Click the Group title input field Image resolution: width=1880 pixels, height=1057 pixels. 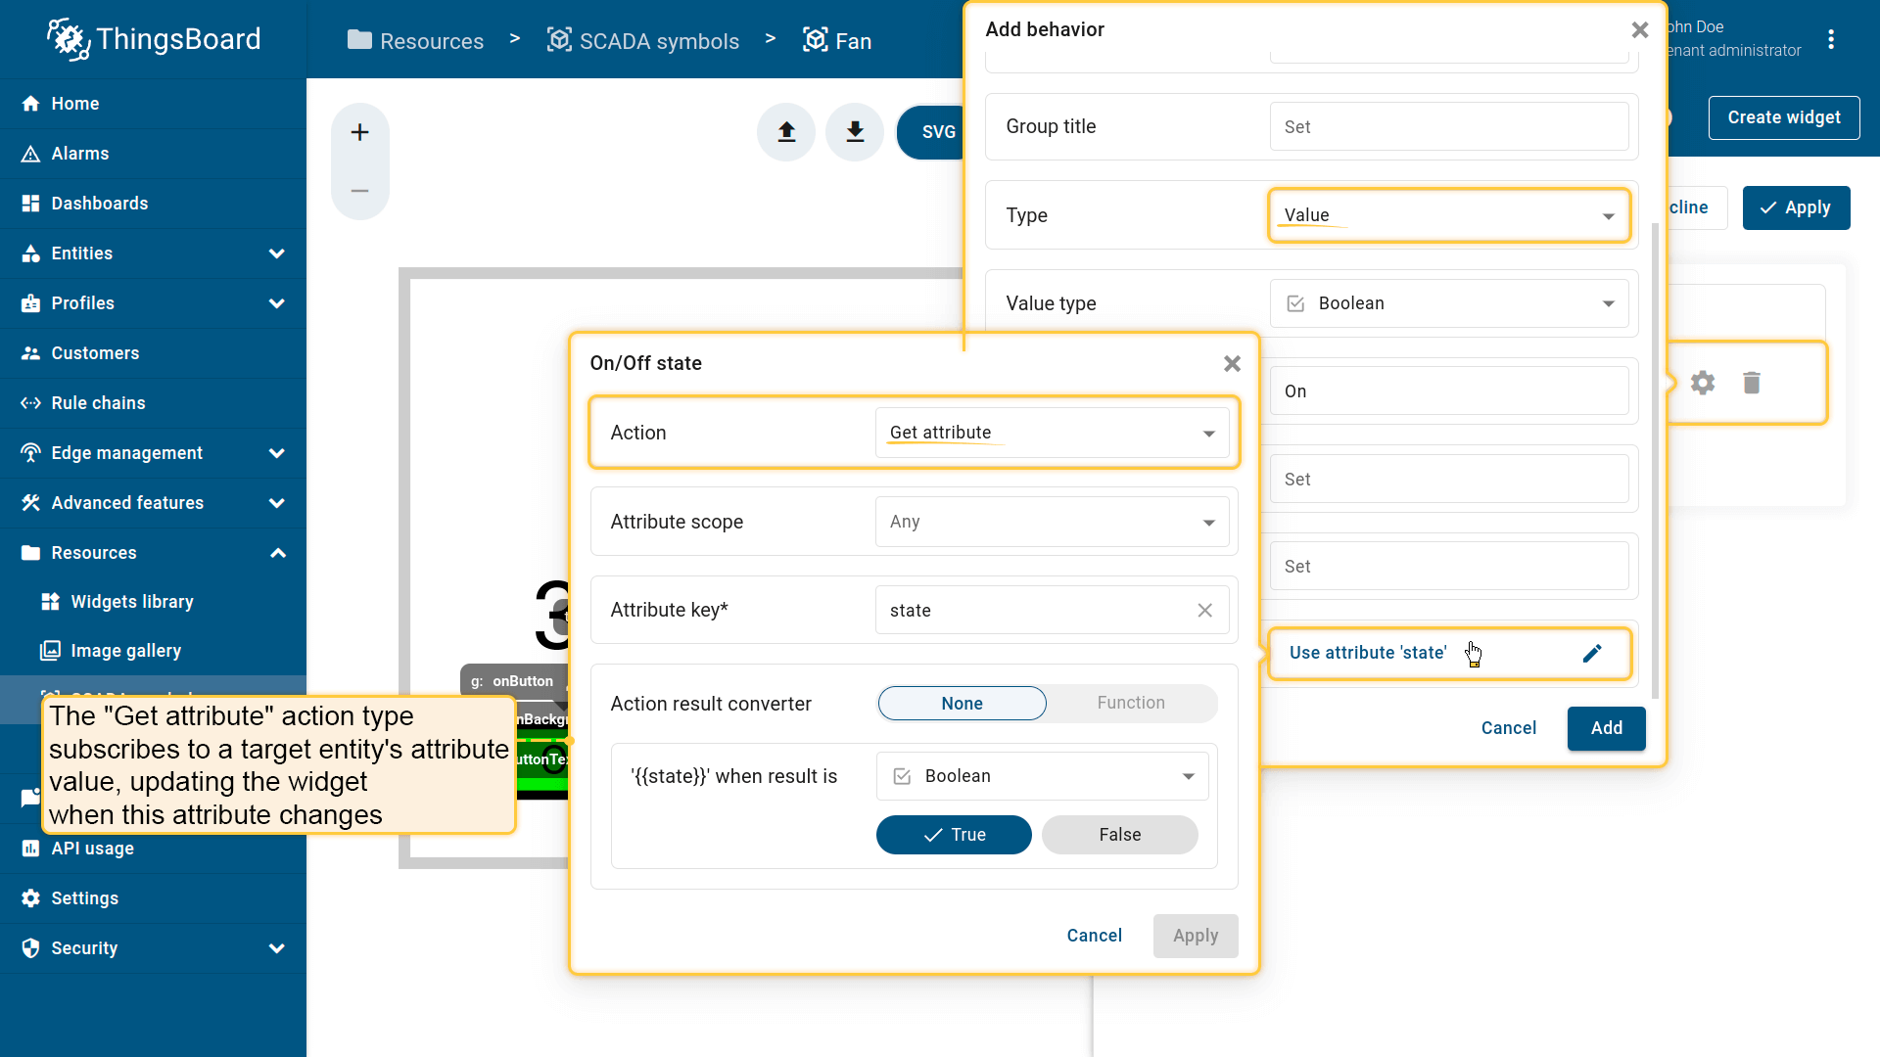[x=1448, y=127]
